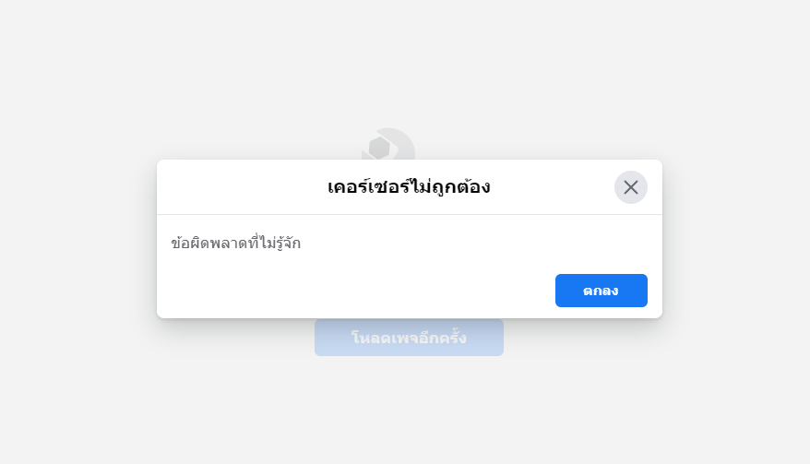Confirm the error with ตกลง
This screenshot has height=464, width=810.
601,291
